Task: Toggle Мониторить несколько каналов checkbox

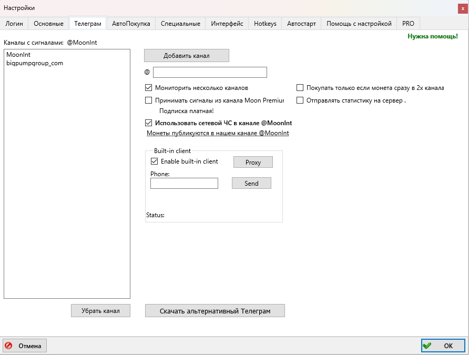Action: [148, 88]
